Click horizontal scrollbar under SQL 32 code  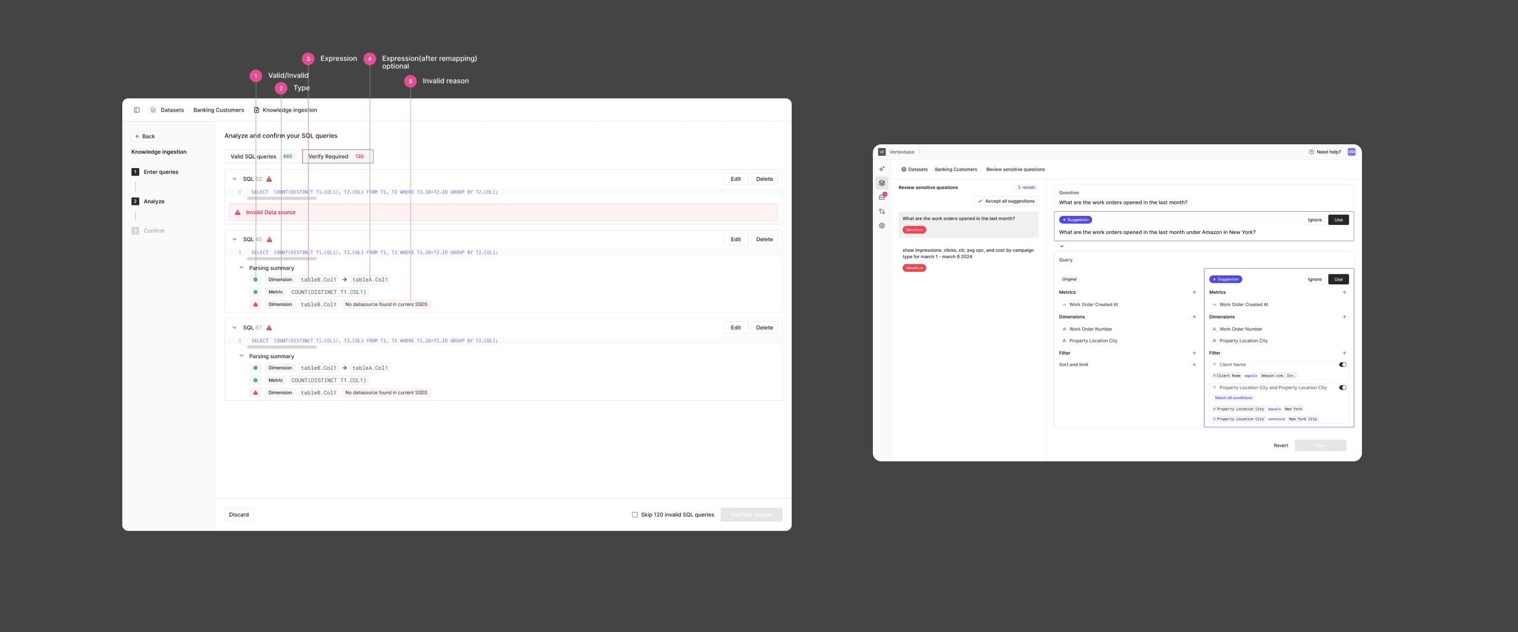click(x=281, y=199)
